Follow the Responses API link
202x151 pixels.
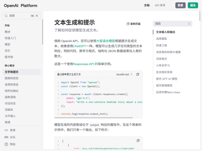click(x=85, y=64)
